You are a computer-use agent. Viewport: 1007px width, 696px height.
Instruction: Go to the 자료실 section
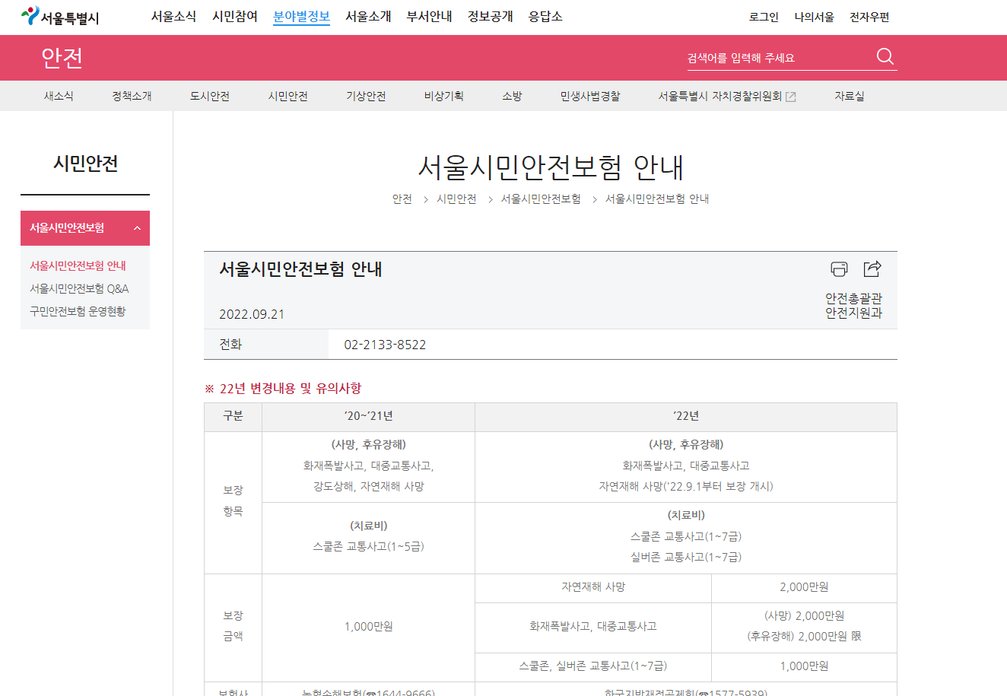pos(848,95)
